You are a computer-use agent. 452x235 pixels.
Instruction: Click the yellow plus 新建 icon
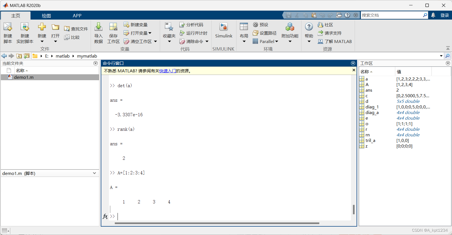[x=42, y=27]
